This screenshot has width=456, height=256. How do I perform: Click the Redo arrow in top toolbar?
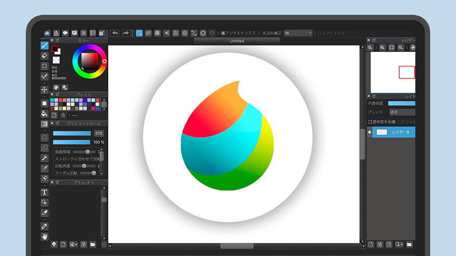pos(126,33)
